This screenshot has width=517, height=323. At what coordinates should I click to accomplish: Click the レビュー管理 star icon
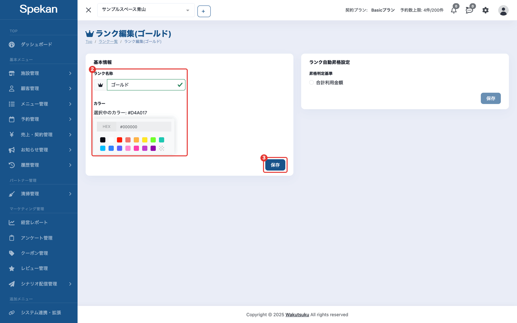(x=12, y=268)
